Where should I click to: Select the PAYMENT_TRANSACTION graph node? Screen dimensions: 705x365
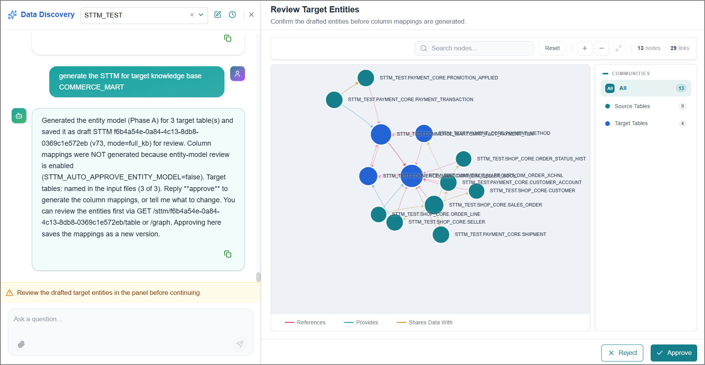(334, 100)
